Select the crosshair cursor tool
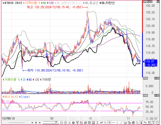The height and width of the screenshot is (125, 161). coord(109,123)
